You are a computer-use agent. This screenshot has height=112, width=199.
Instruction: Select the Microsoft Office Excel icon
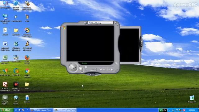tap(5, 60)
